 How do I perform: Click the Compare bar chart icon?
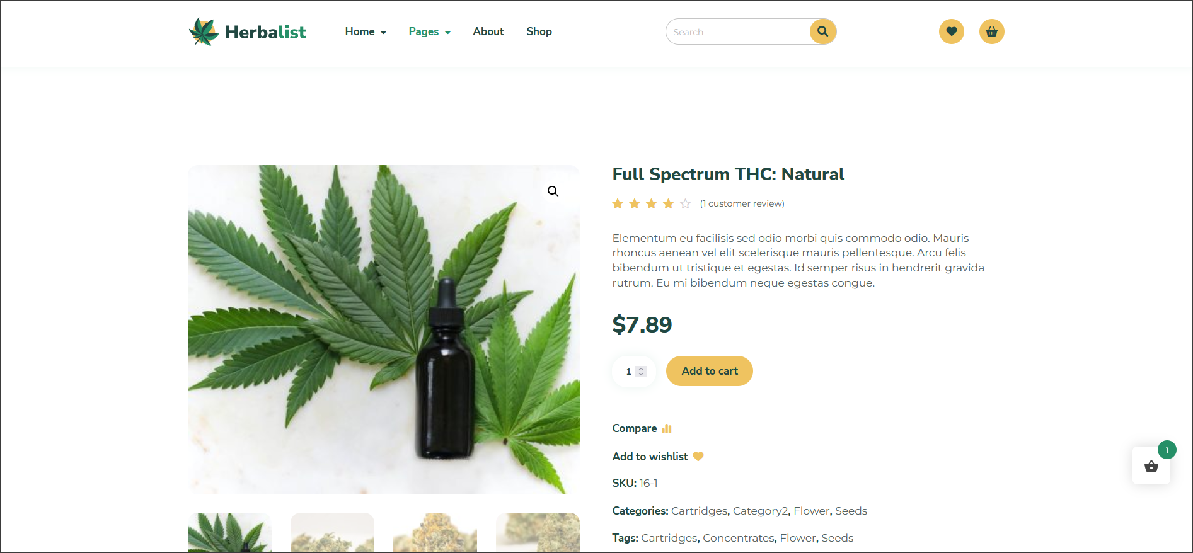667,428
